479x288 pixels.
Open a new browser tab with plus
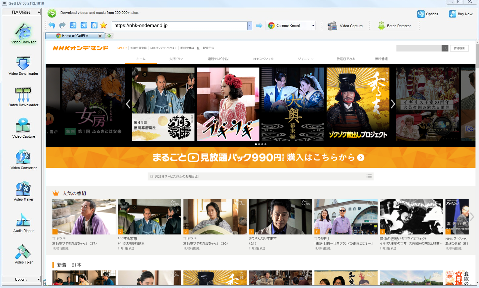pos(109,36)
